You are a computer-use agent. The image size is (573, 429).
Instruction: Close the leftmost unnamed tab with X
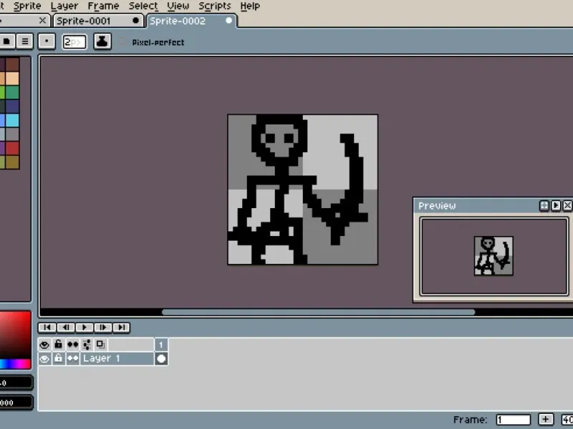click(42, 21)
